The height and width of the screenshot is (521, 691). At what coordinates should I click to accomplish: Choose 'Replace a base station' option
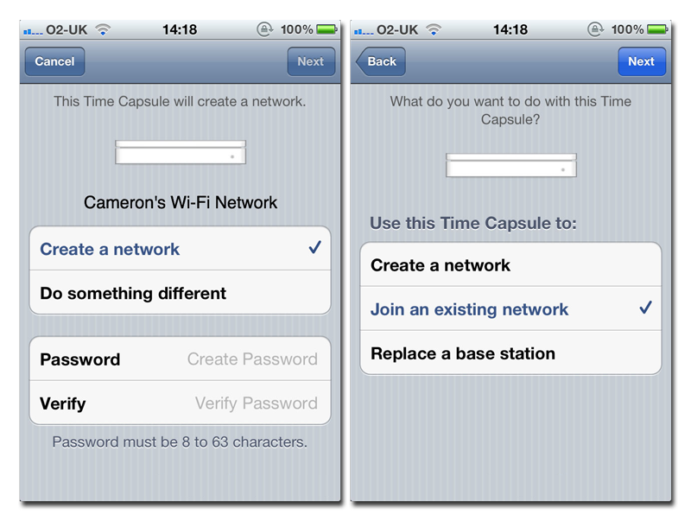(x=510, y=353)
